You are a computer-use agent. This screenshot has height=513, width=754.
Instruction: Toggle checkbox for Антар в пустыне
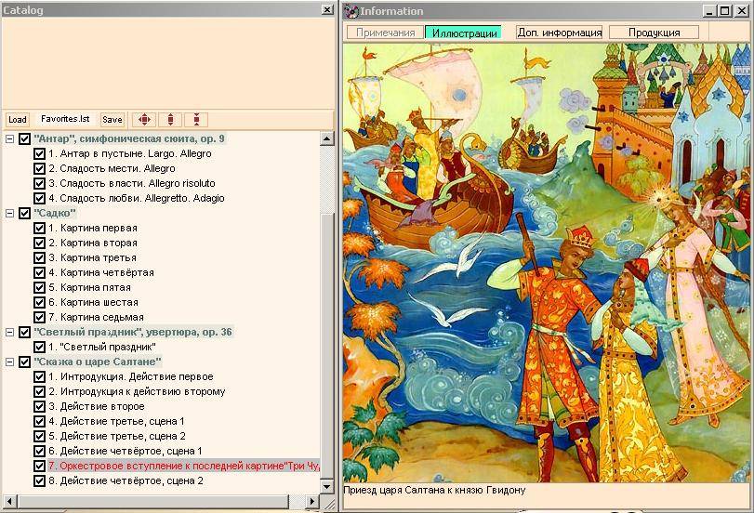pyautogui.click(x=39, y=154)
